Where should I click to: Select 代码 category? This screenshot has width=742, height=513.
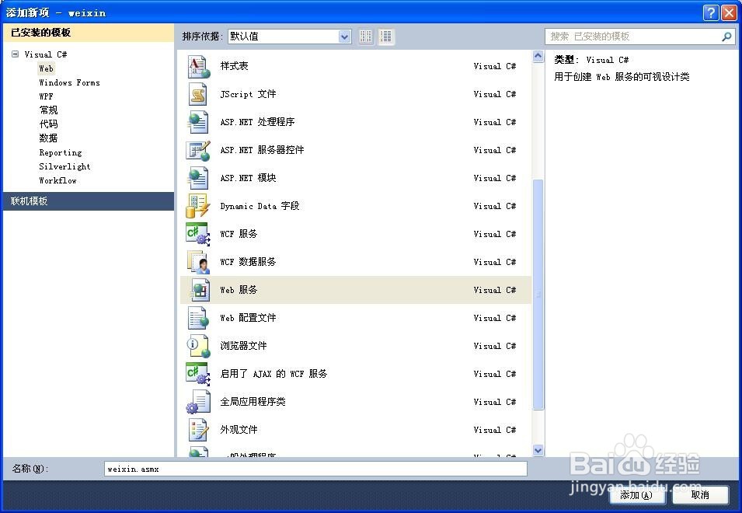tap(48, 124)
